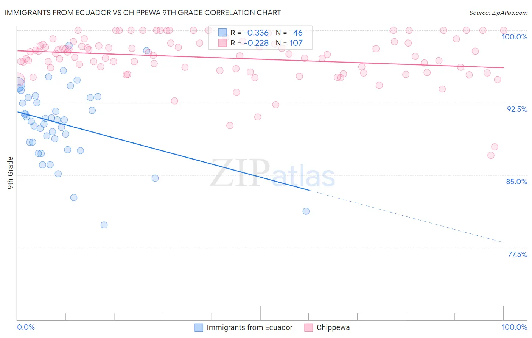The height and width of the screenshot is (338, 532).
Task: Click the blue R = -0.336 legend box
Action: coord(222,33)
